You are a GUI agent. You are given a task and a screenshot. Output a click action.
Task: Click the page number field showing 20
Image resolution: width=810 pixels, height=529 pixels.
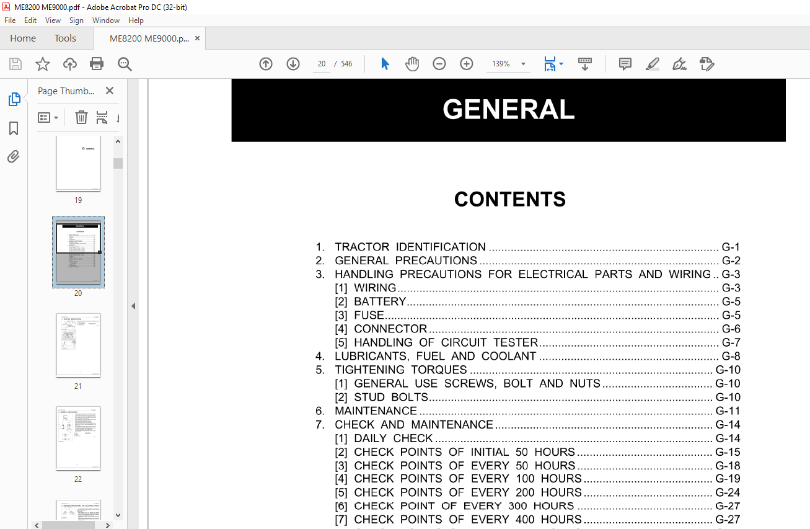point(322,64)
